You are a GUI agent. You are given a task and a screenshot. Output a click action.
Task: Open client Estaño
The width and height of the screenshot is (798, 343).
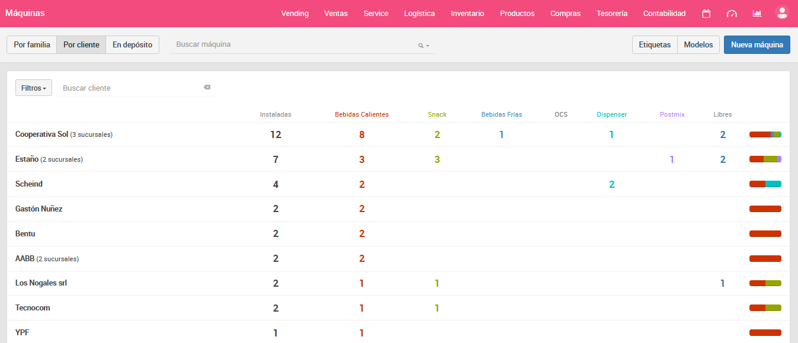pyautogui.click(x=27, y=159)
